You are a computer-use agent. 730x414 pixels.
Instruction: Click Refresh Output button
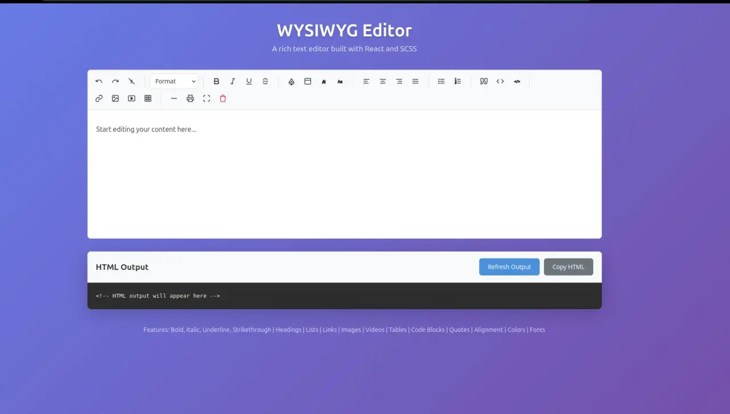coord(509,267)
